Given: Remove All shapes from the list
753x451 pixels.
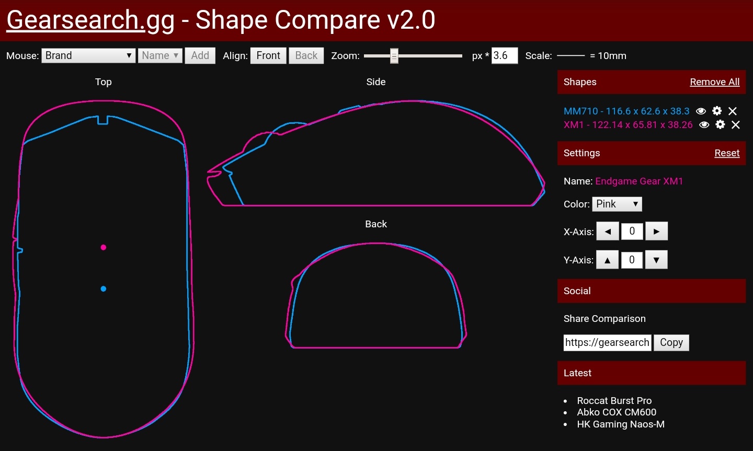Looking at the screenshot, I should pos(715,82).
